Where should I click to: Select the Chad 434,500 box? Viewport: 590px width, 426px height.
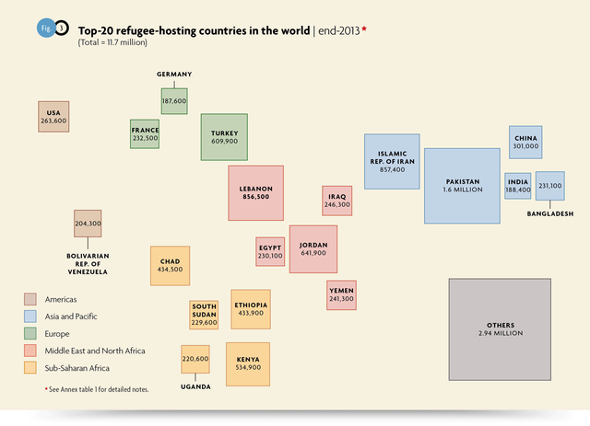(170, 265)
